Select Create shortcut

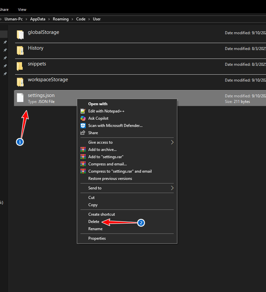pyautogui.click(x=101, y=214)
